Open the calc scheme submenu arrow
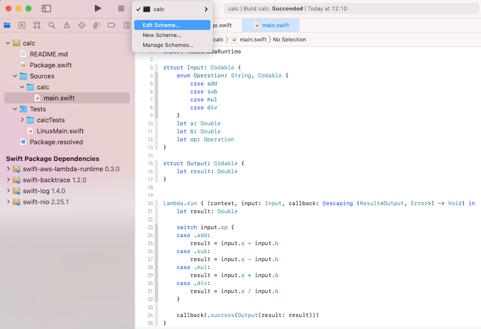Screen dimensions: 481x329 click(x=206, y=9)
